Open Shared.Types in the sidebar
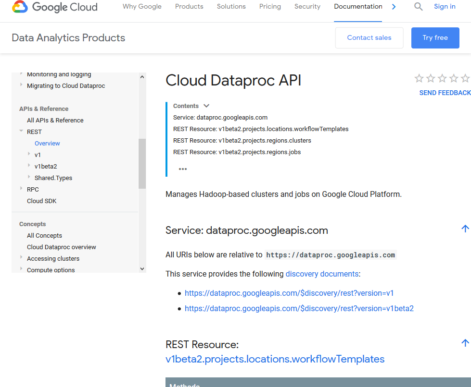The image size is (471, 387). click(53, 178)
